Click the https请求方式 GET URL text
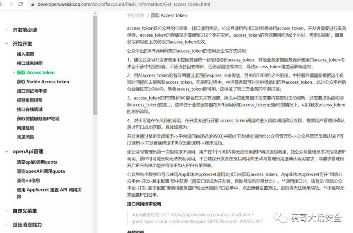 click(197, 218)
